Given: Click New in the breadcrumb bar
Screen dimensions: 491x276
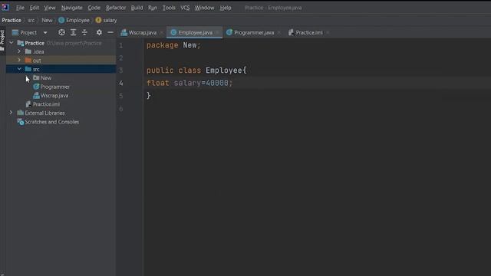Looking at the screenshot, I should tap(47, 21).
